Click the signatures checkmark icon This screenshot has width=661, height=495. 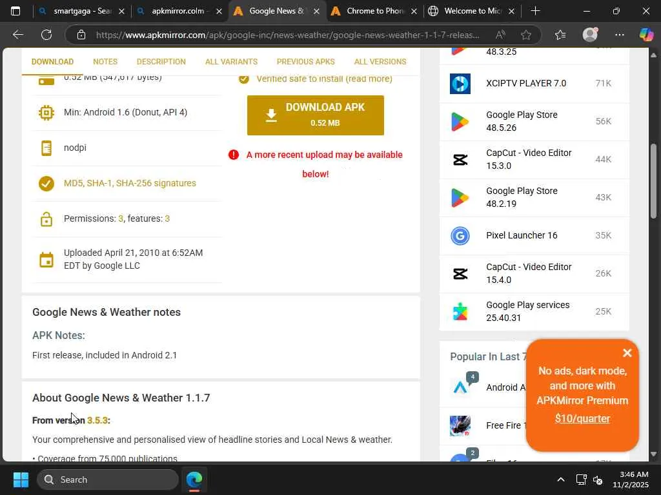(46, 184)
